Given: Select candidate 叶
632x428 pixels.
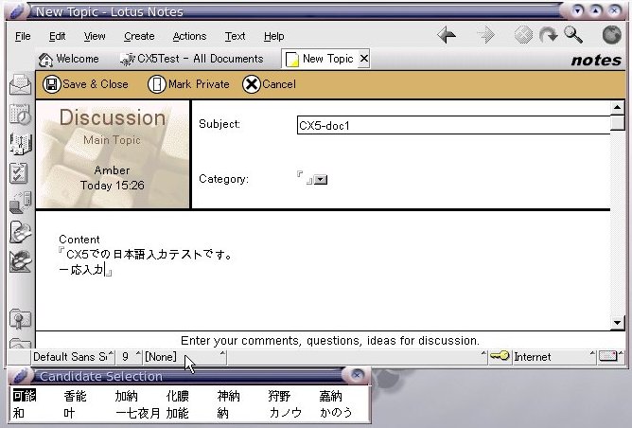Looking at the screenshot, I should tap(69, 413).
